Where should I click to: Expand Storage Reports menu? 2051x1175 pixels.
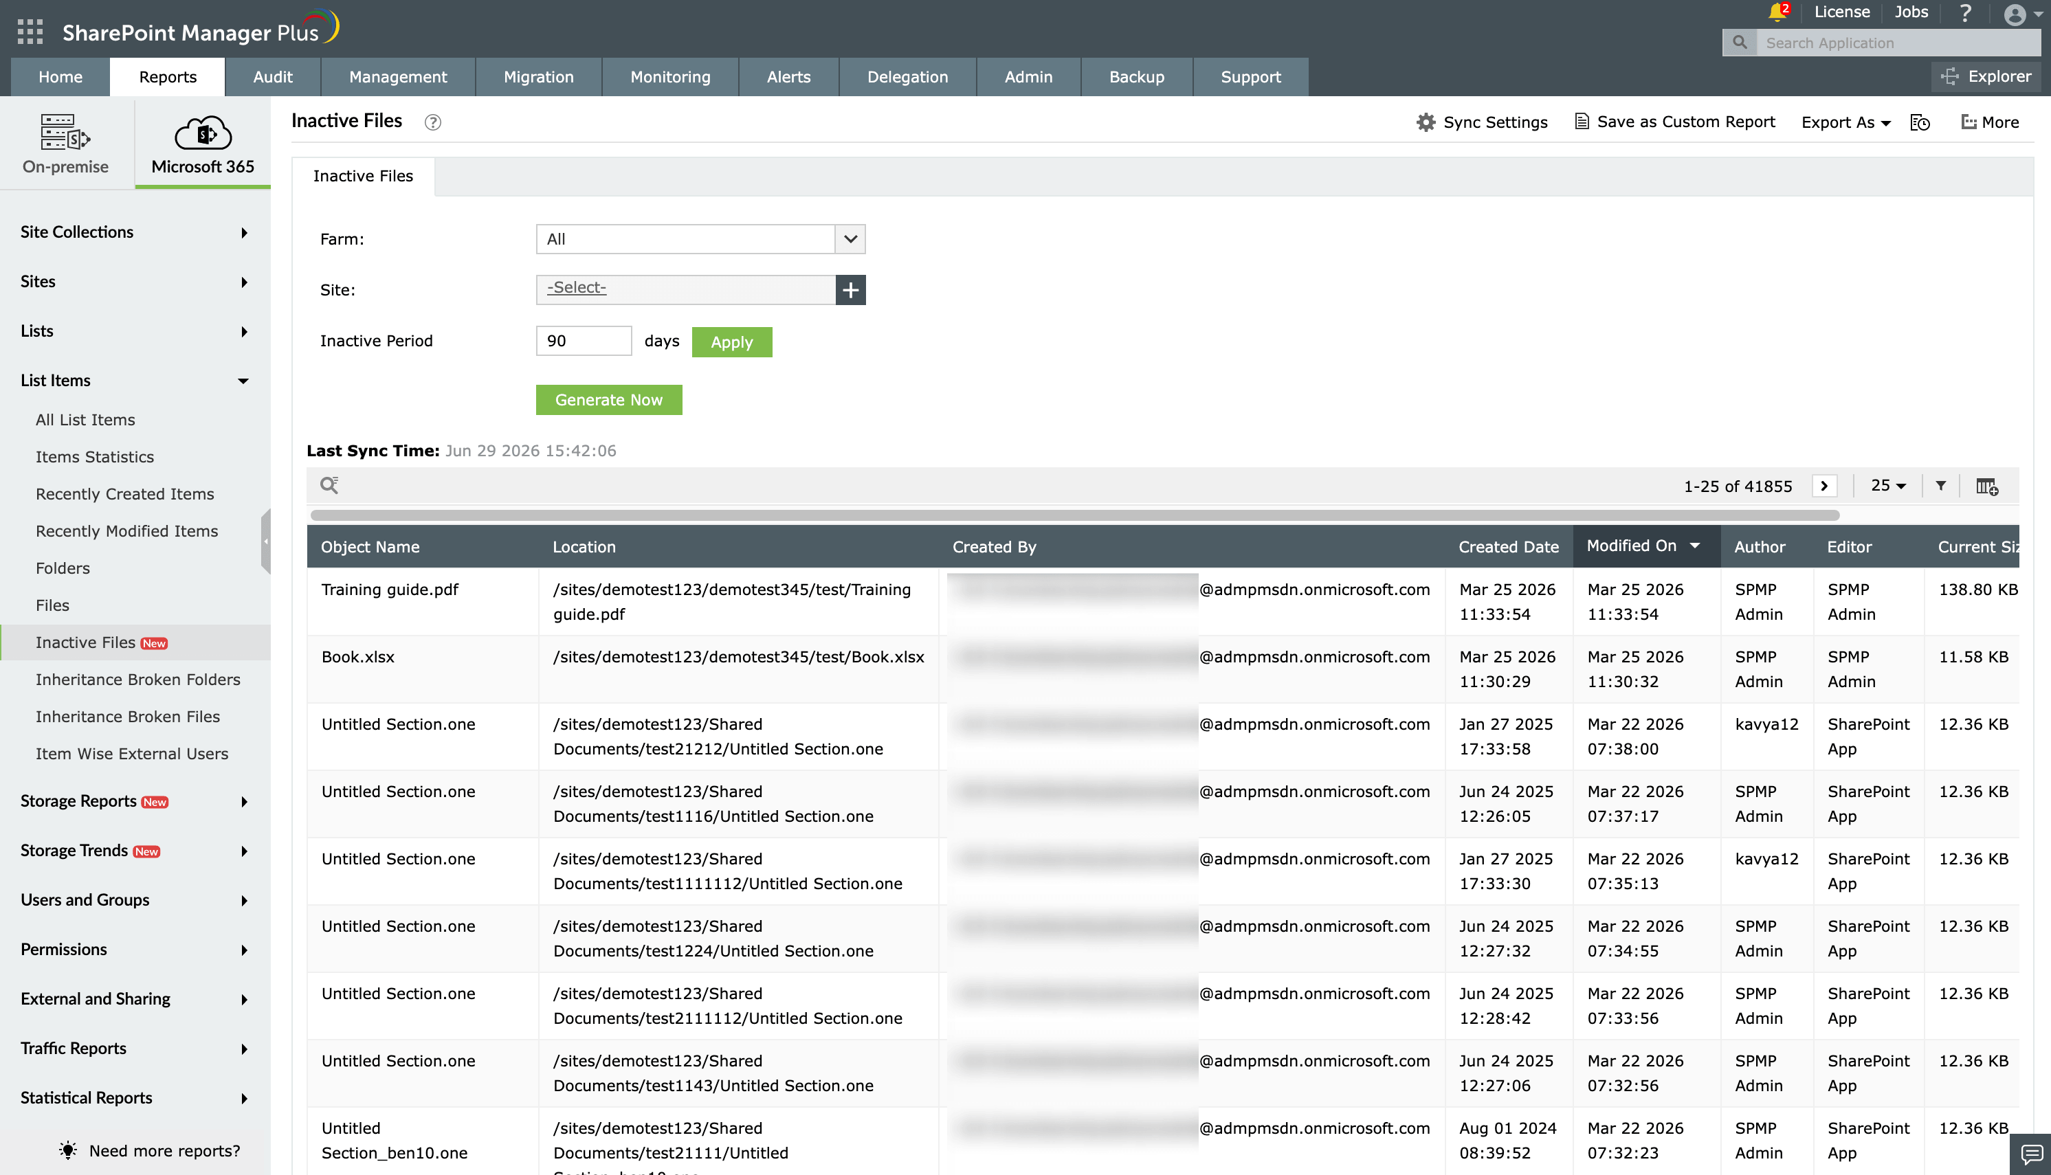click(135, 801)
